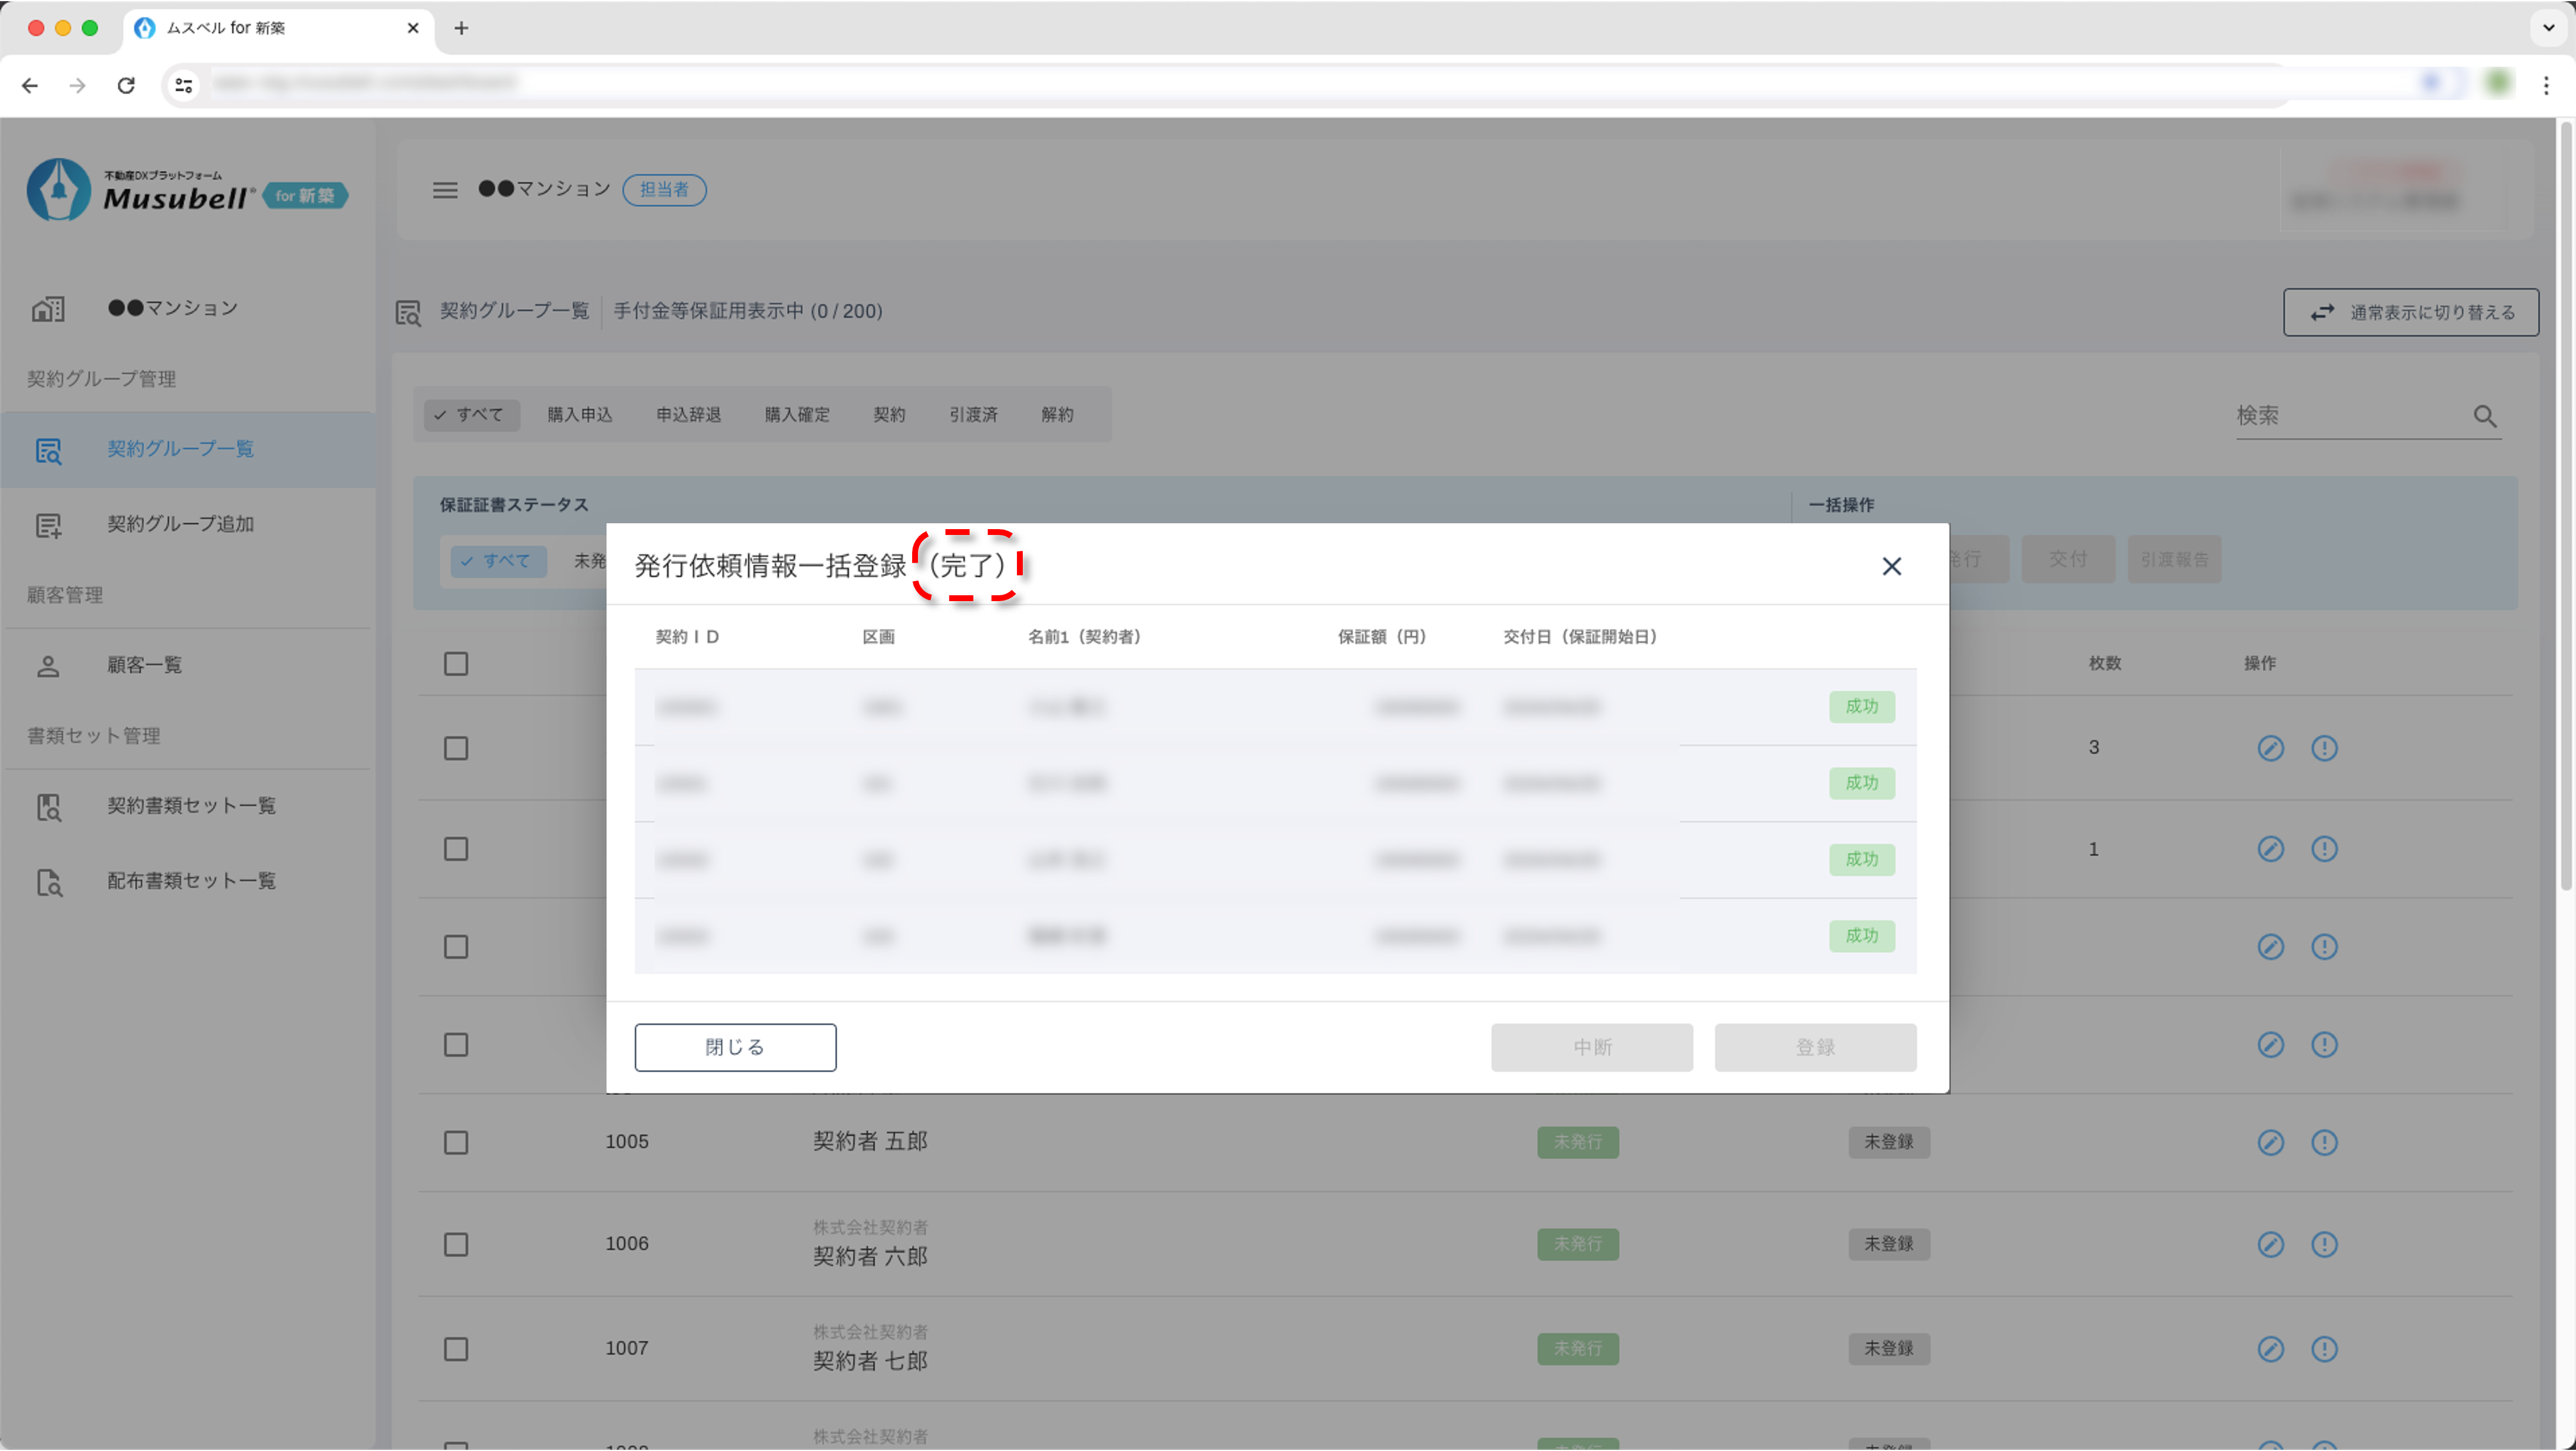Open 配布書類セット一覧 in the sidebar
The height and width of the screenshot is (1451, 2576).
(x=191, y=881)
